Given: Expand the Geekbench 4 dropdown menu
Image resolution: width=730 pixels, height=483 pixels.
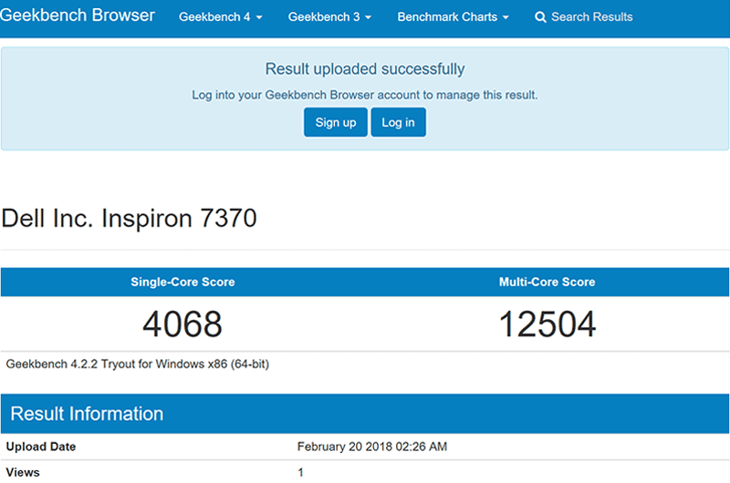Looking at the screenshot, I should (221, 17).
